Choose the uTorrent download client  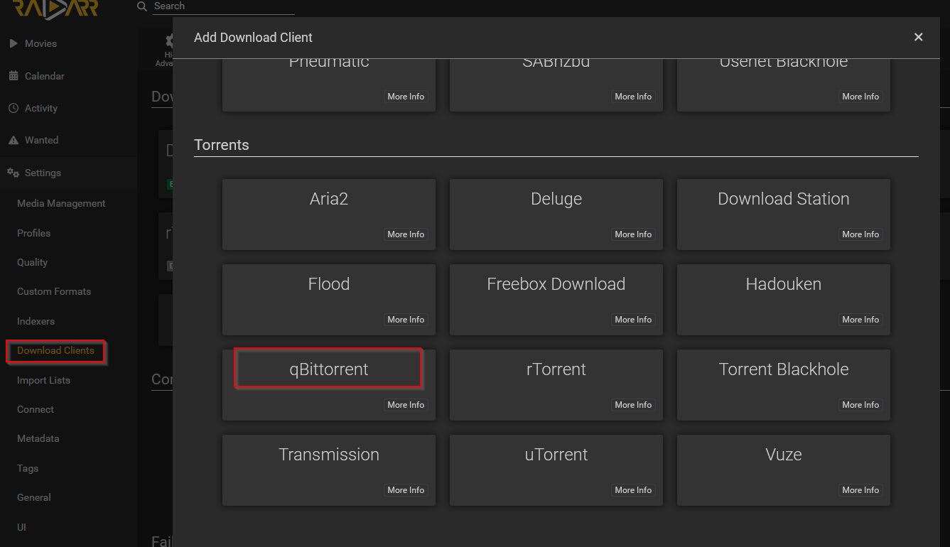coord(556,470)
